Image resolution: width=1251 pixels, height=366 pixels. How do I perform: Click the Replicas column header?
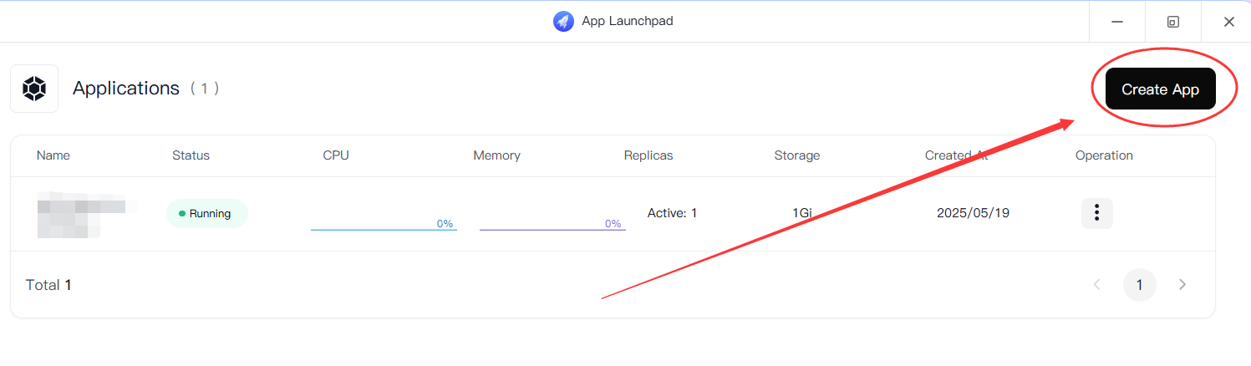point(648,155)
